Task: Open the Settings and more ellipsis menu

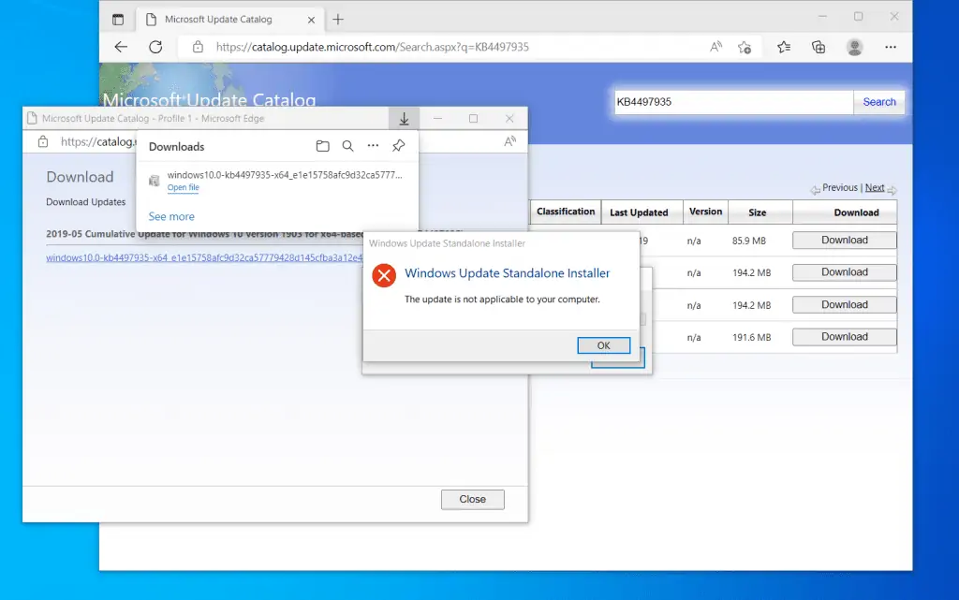Action: point(891,47)
